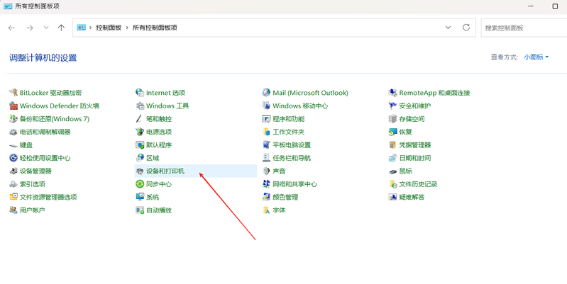Click the 设备和打印机 printer icon
Screen dimensions: 567x284
click(x=140, y=171)
